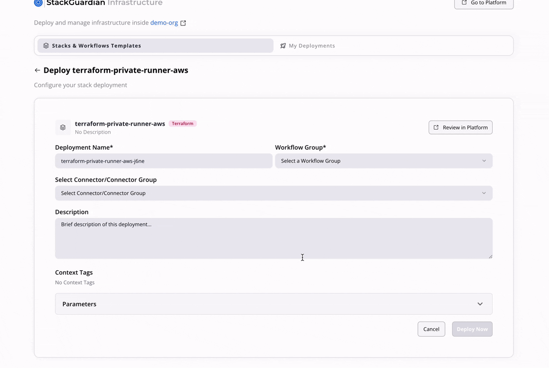Image resolution: width=549 pixels, height=368 pixels.
Task: Click the rocket icon in My Deployments tab
Action: pyautogui.click(x=283, y=46)
